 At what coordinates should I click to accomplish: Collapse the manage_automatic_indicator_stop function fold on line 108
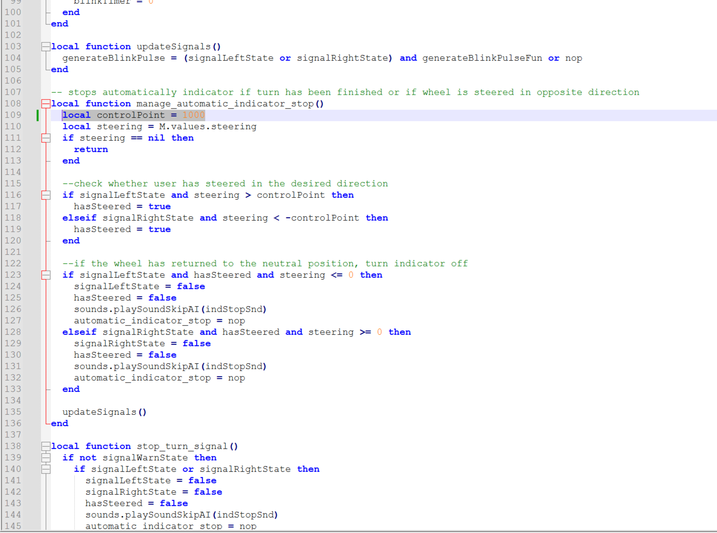(x=46, y=104)
